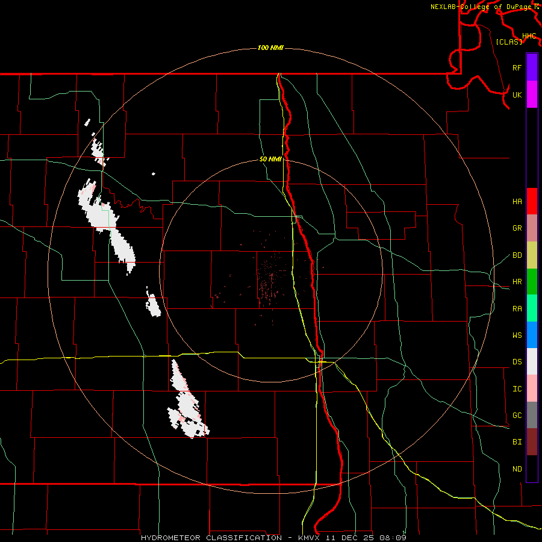Viewport: 542px width, 542px height.
Task: Select the gray GC legend color swatch
Action: pos(532,415)
